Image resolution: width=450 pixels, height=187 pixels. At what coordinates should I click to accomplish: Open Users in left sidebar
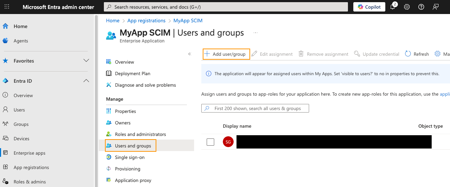pos(19,110)
